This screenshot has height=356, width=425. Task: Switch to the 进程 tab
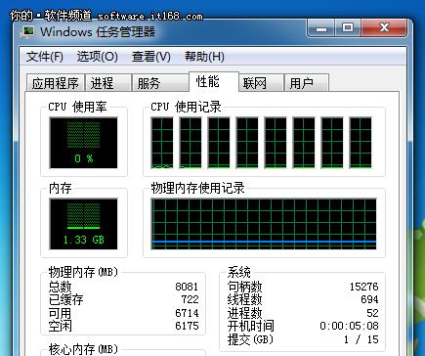point(108,83)
